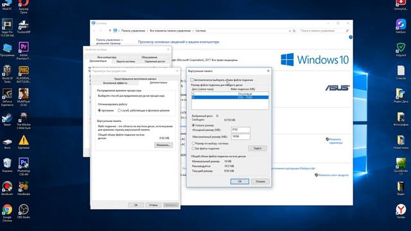The width and height of the screenshot is (411, 231).
Task: Switch to 'Визуальные эффекты' tab
Action: [115, 83]
